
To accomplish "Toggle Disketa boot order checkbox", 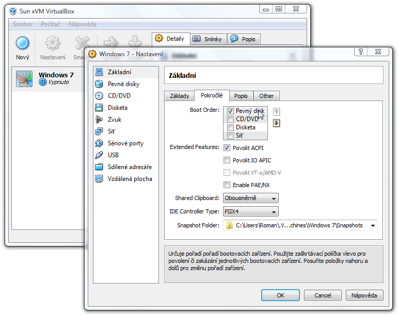I will coord(230,127).
